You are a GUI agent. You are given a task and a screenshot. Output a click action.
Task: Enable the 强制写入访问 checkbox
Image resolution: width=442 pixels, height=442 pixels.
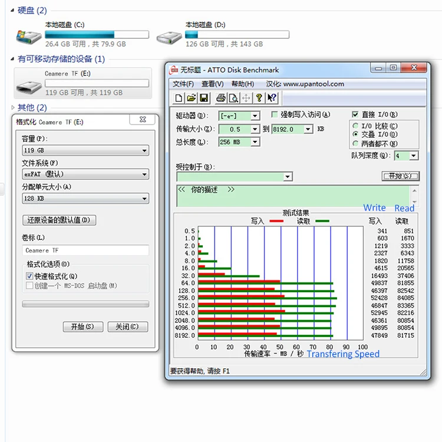tap(275, 114)
